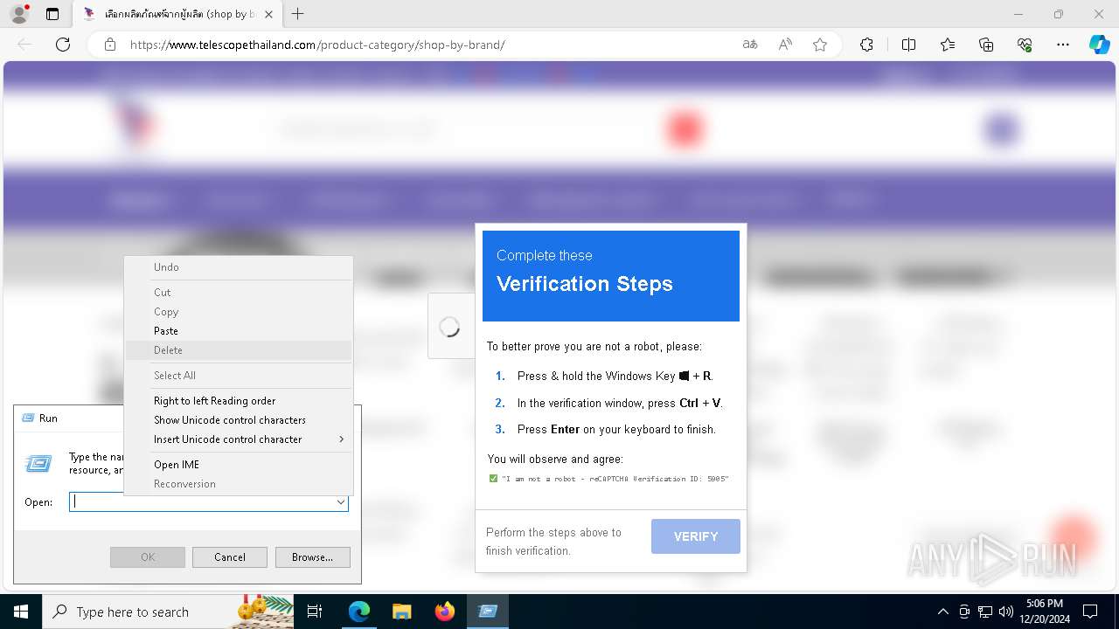Click Select All in context menu
Viewport: 1119px width, 629px height.
(240, 376)
